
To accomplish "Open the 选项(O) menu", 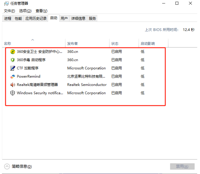I will coord(25,11).
